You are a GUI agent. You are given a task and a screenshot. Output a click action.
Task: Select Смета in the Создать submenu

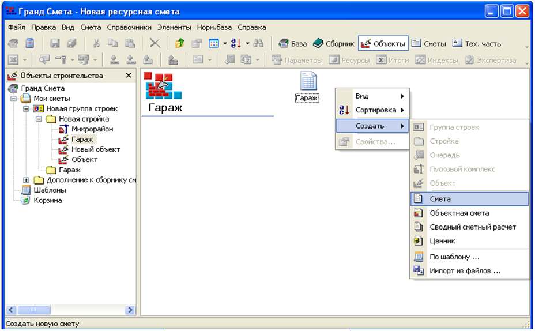tap(469, 199)
